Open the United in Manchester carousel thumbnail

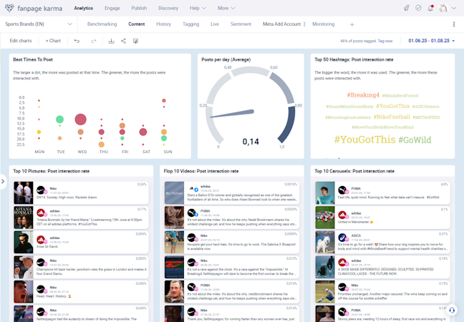(x=325, y=218)
